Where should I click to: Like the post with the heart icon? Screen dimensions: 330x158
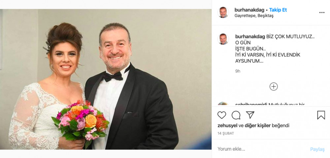[222, 115]
